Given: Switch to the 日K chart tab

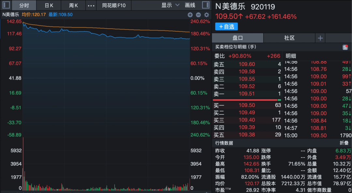Looking at the screenshot, I should (49, 5).
